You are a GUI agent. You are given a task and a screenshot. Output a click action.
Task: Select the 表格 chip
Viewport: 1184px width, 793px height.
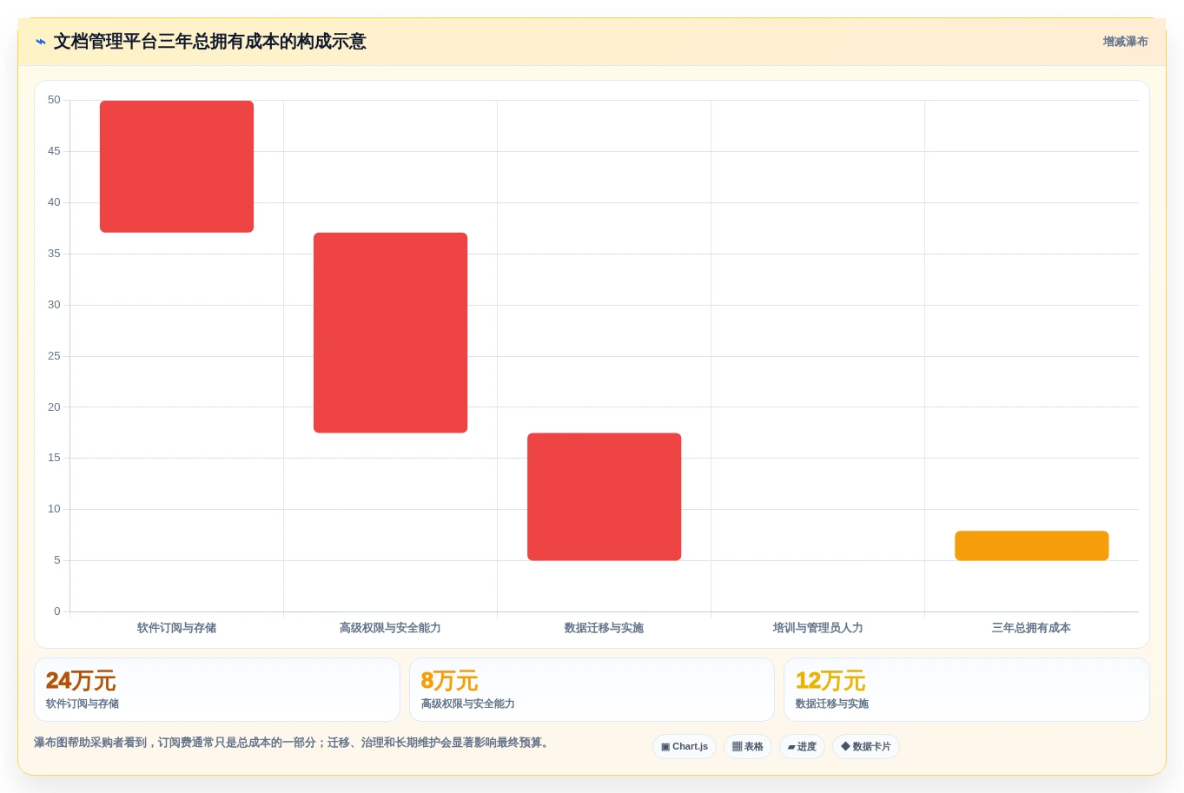point(747,747)
